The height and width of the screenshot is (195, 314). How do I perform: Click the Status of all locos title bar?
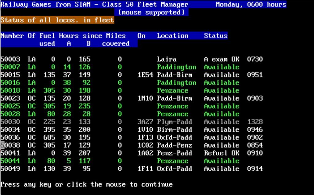coord(57,20)
